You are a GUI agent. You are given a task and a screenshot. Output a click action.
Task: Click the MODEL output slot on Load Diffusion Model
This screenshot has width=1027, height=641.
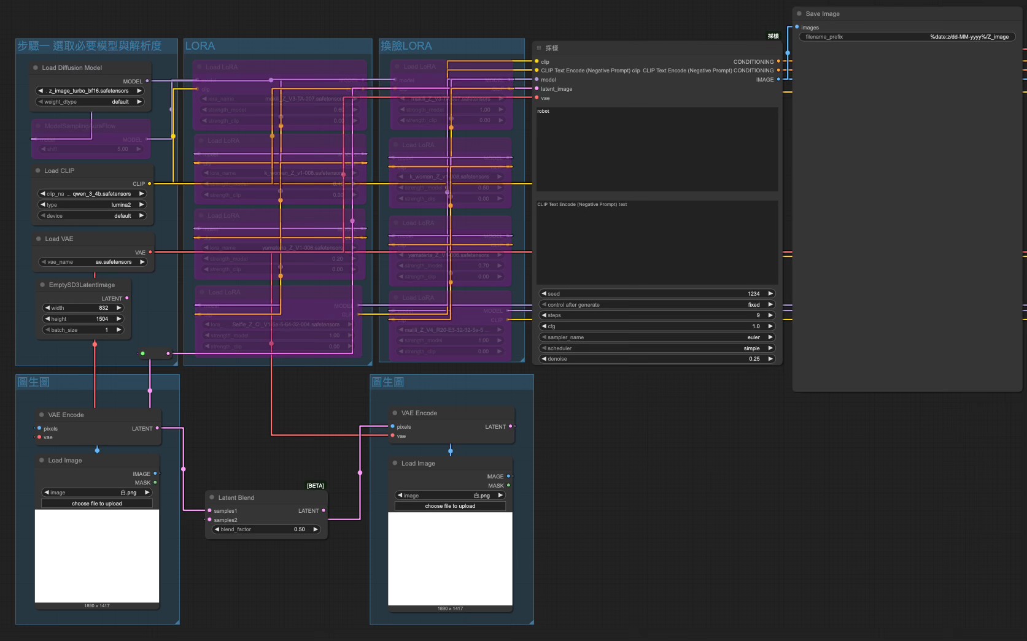click(x=147, y=81)
